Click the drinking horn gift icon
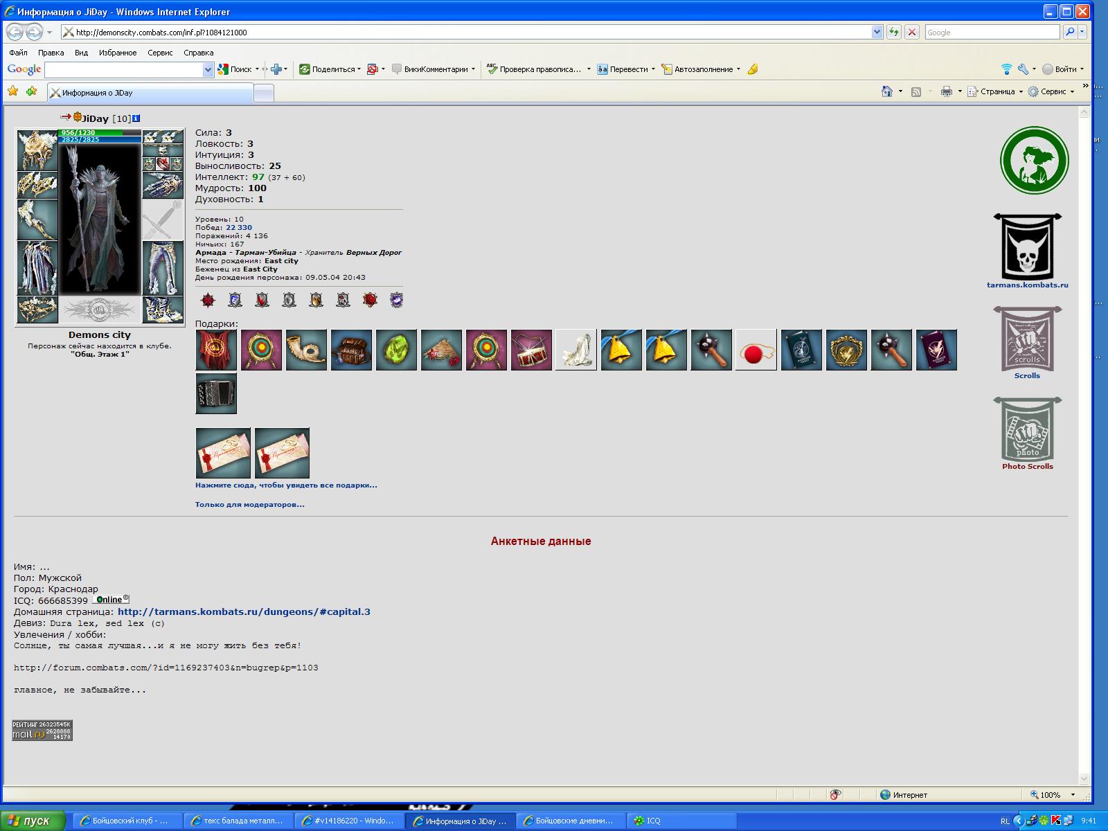1108x831 pixels. (x=306, y=350)
